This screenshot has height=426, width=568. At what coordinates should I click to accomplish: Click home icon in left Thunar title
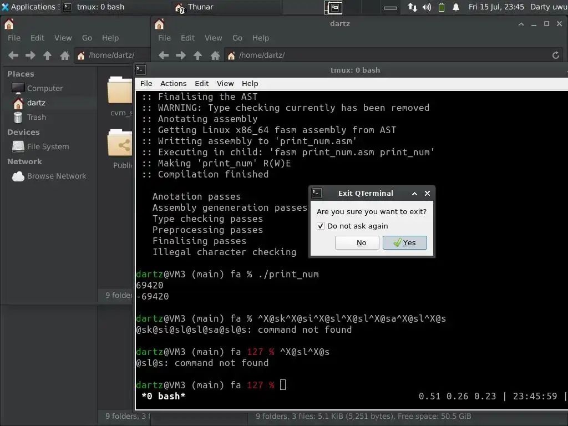click(x=9, y=24)
